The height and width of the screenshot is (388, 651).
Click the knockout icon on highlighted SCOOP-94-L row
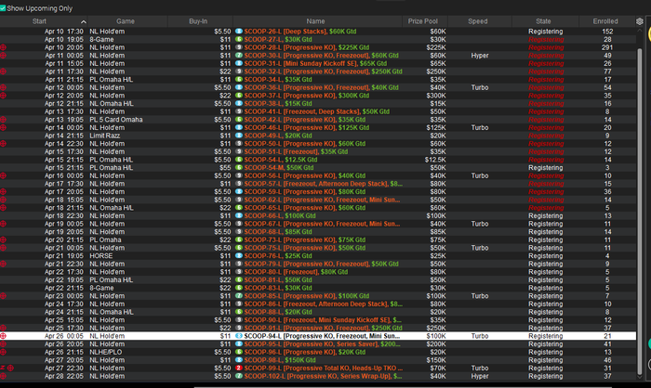[x=3, y=336]
